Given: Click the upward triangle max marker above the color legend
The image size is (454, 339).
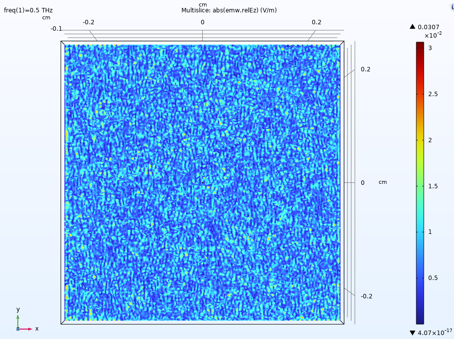Looking at the screenshot, I should (412, 27).
